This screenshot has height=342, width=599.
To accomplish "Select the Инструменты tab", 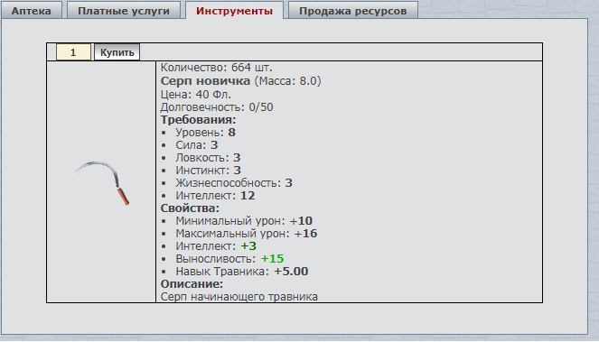I will pyautogui.click(x=235, y=11).
